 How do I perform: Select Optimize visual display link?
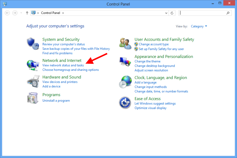[x=150, y=108]
